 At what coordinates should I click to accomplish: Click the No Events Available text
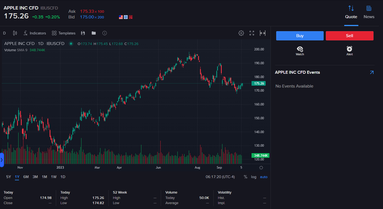(x=294, y=86)
